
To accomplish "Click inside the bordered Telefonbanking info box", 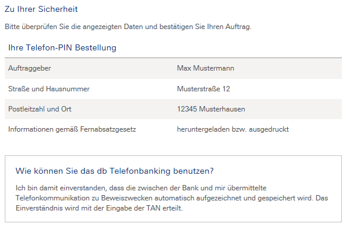I will (173, 189).
